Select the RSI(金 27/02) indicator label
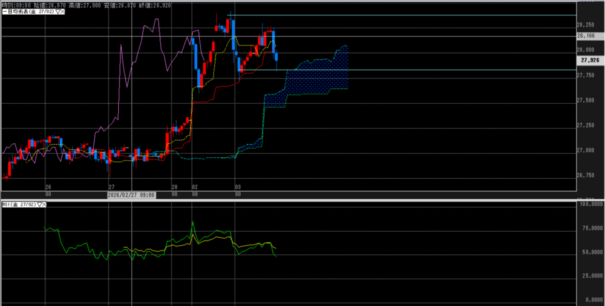Screen dimensions: 605x306 coord(18,204)
